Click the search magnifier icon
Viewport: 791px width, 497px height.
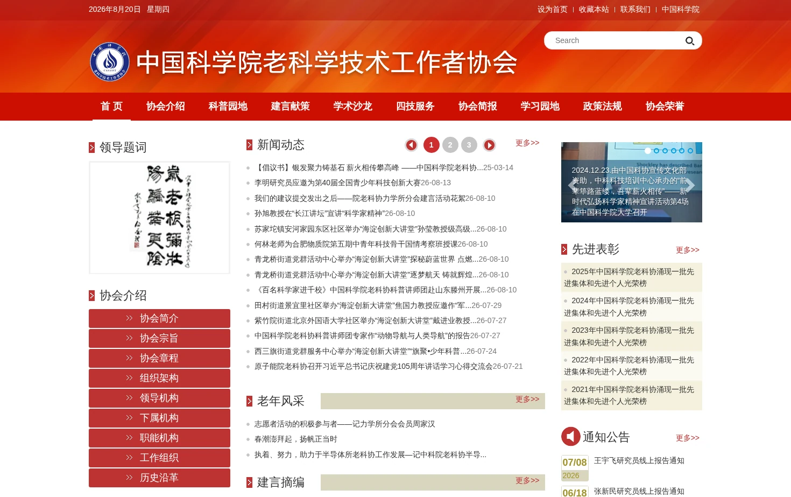(690, 41)
